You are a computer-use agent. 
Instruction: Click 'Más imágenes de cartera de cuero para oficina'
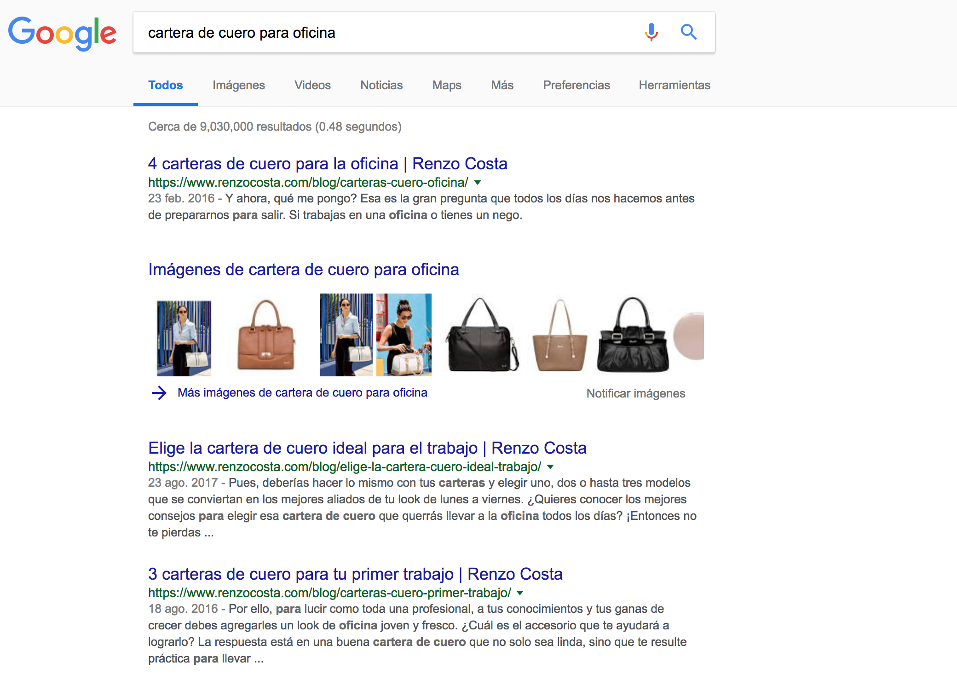(302, 392)
